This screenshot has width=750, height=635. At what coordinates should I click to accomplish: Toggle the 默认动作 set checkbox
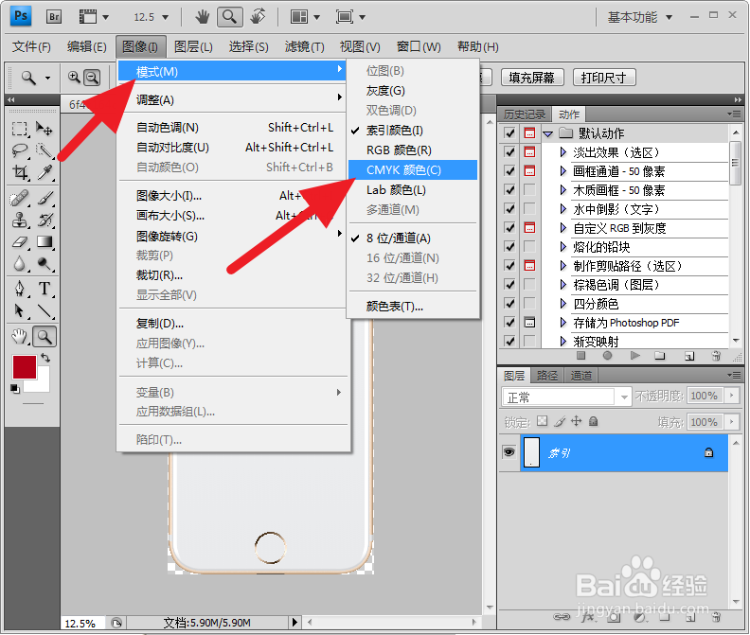tap(509, 132)
